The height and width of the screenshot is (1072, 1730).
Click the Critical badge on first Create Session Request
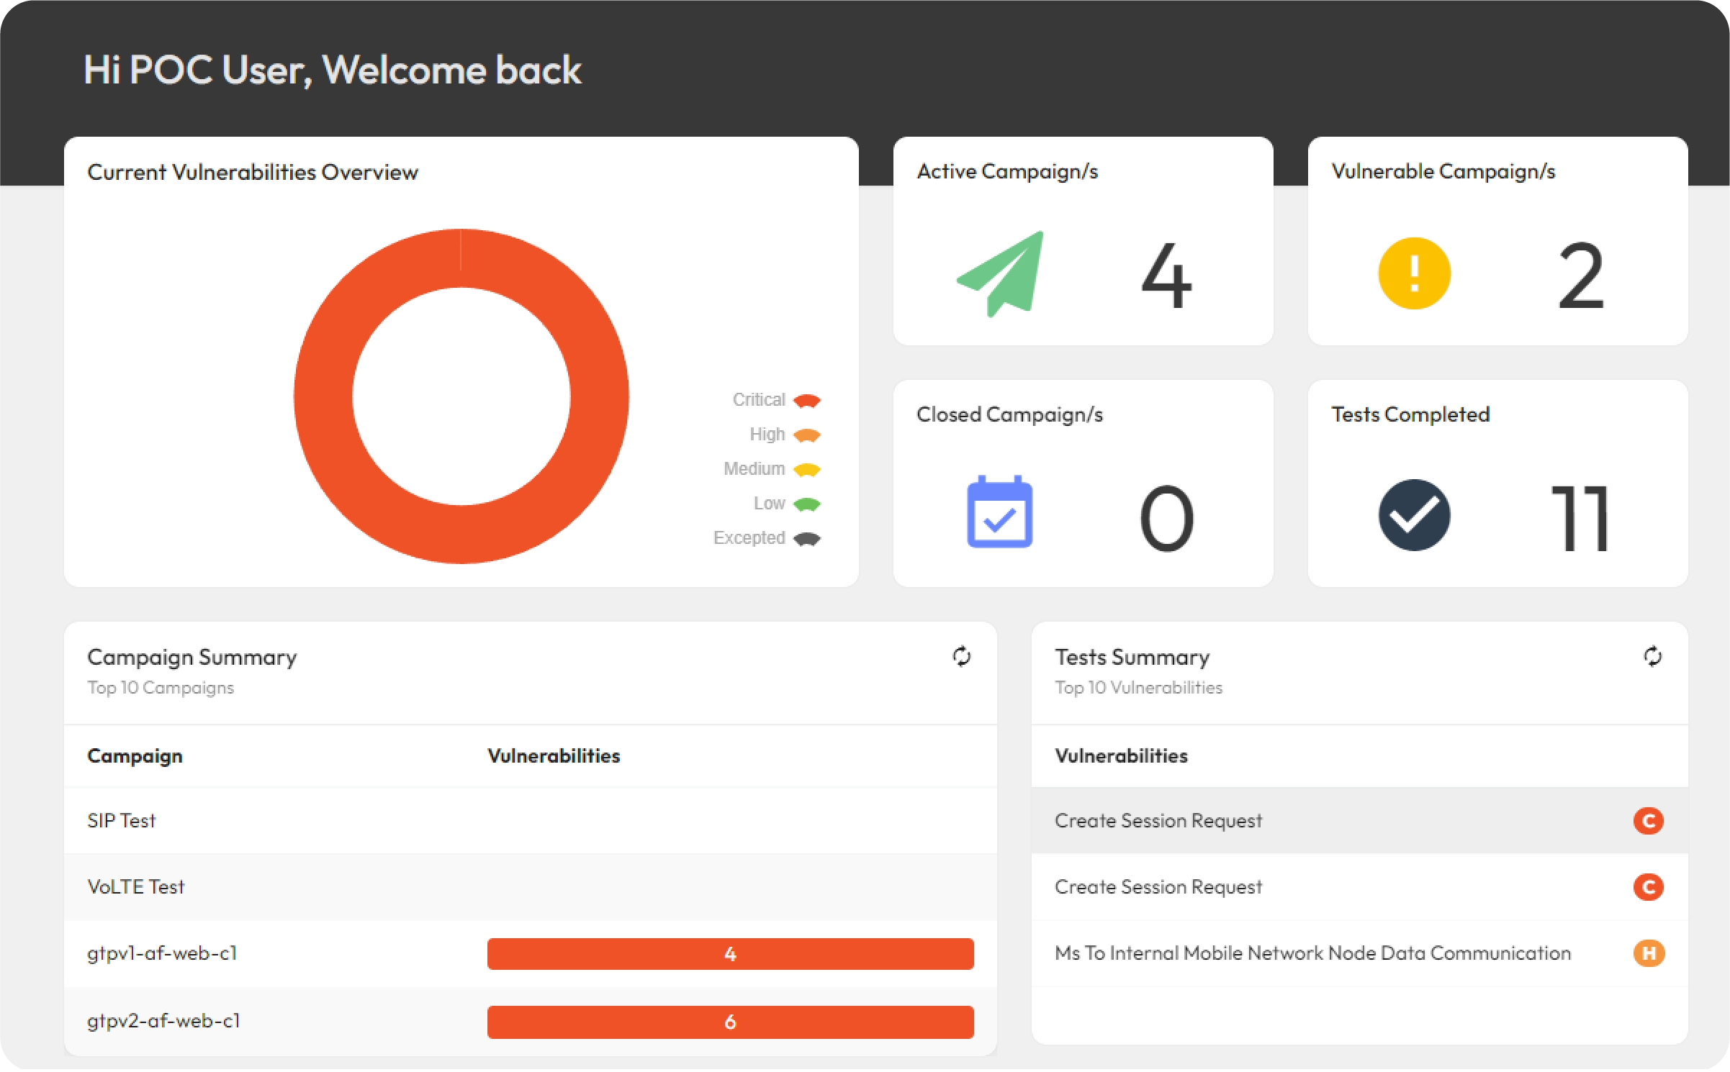[x=1648, y=820]
